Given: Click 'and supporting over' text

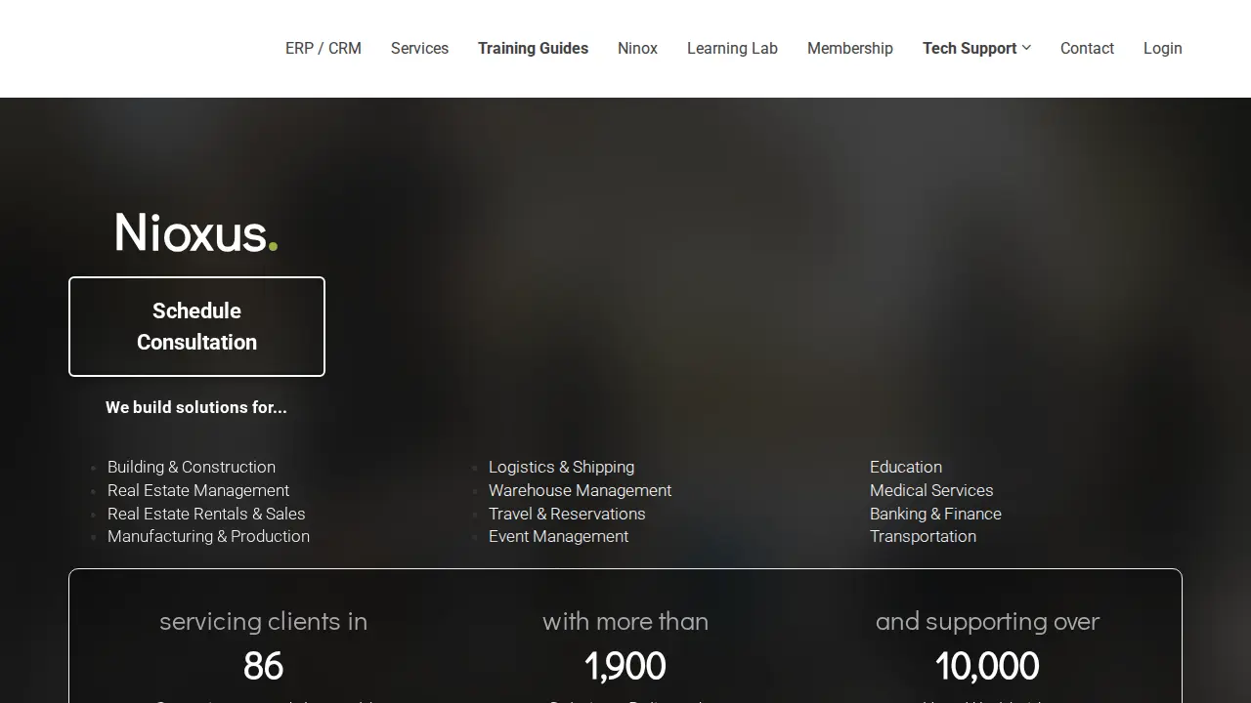Looking at the screenshot, I should [987, 621].
